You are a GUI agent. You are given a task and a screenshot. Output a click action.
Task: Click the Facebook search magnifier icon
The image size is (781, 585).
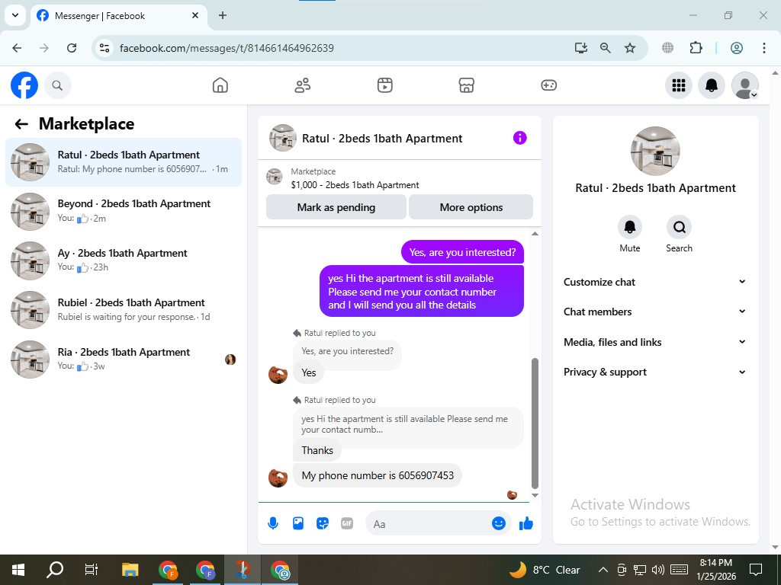(x=58, y=85)
